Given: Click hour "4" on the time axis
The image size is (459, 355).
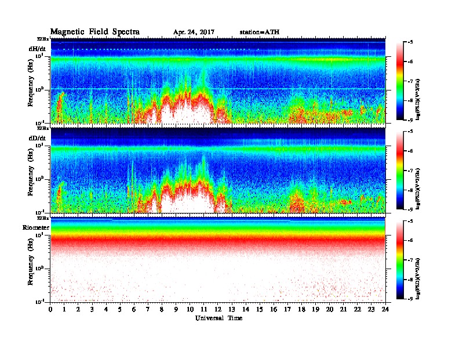Looking at the screenshot, I should pos(106,310).
